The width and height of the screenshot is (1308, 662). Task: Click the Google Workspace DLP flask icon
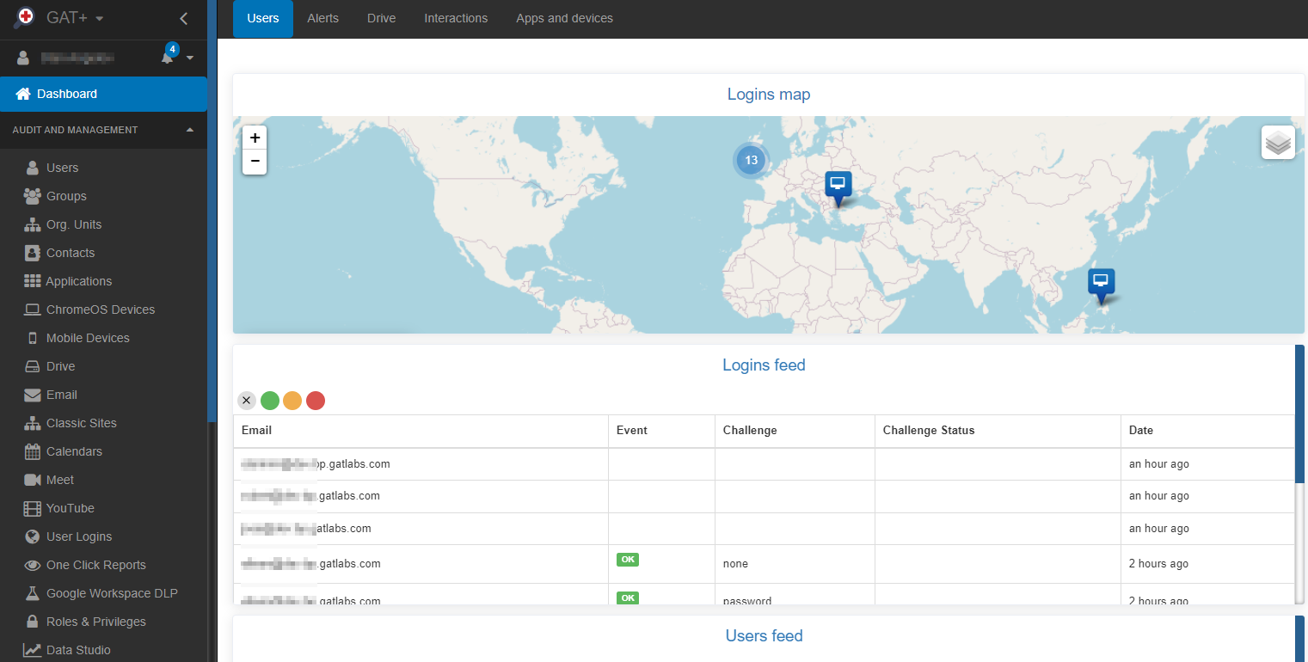(x=33, y=593)
